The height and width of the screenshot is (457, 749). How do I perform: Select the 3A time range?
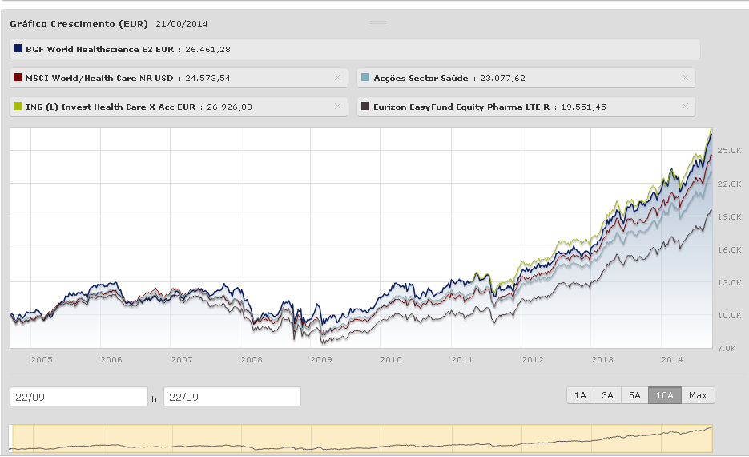[x=607, y=395]
